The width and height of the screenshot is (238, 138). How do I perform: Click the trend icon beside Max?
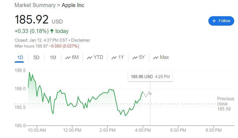pos(156,58)
